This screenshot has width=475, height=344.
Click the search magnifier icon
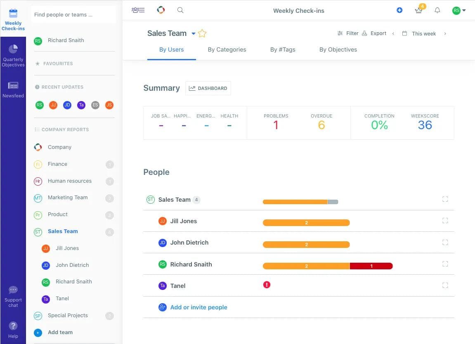pyautogui.click(x=180, y=10)
